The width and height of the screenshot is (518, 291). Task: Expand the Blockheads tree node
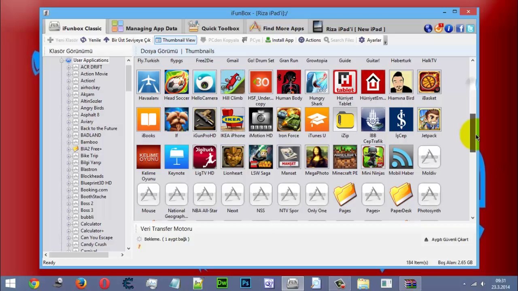click(68, 176)
